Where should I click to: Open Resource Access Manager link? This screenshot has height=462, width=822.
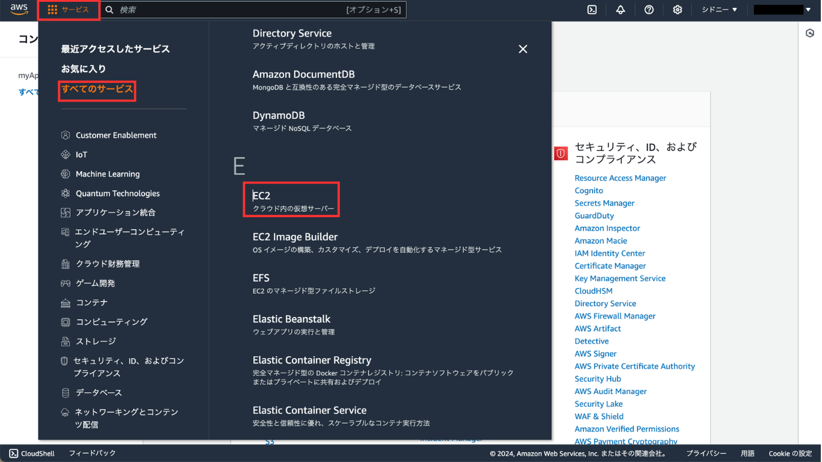point(620,178)
